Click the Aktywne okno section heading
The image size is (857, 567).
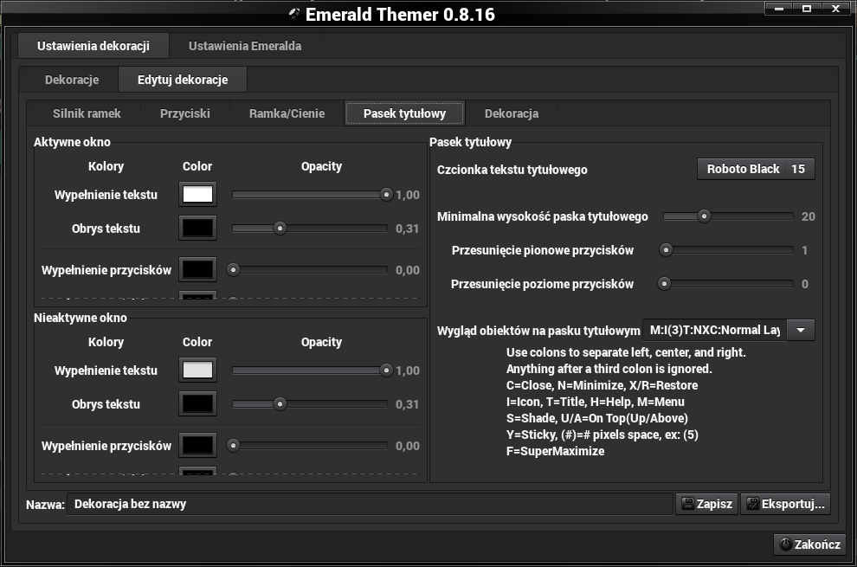pyautogui.click(x=72, y=142)
